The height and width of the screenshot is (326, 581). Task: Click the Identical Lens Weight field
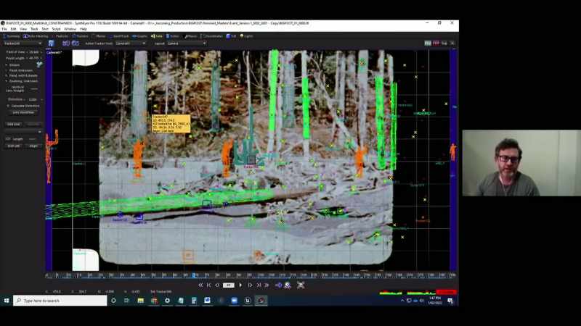(34, 88)
